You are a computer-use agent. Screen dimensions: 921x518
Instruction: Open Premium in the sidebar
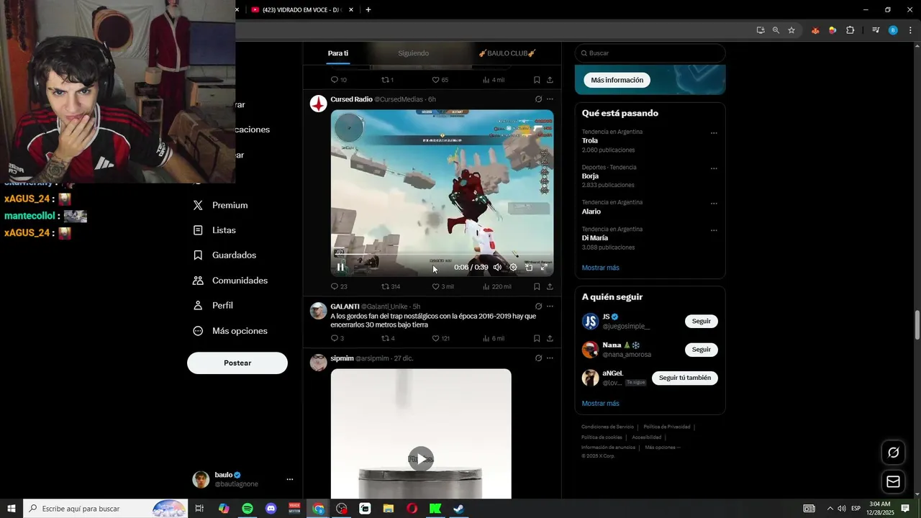point(220,205)
